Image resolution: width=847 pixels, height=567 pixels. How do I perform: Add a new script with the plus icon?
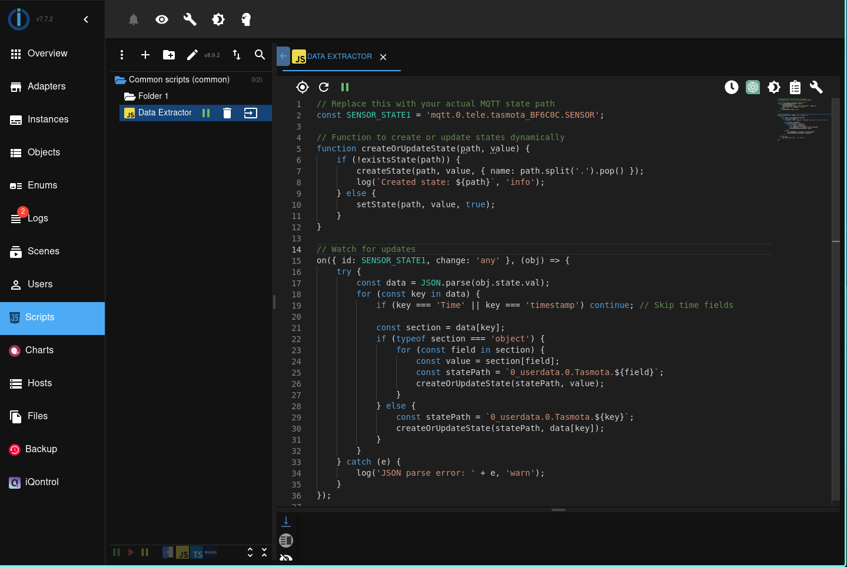[145, 55]
